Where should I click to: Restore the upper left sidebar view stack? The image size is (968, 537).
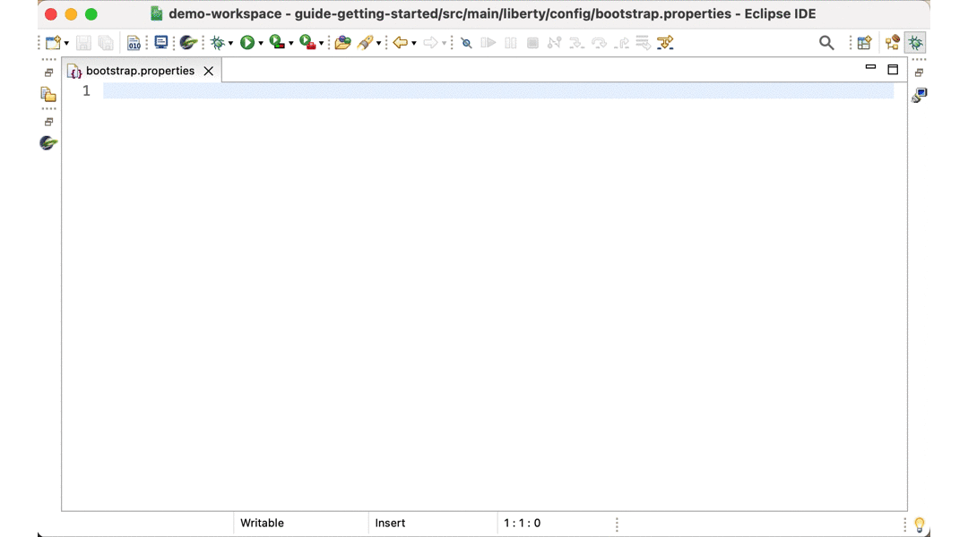[48, 72]
